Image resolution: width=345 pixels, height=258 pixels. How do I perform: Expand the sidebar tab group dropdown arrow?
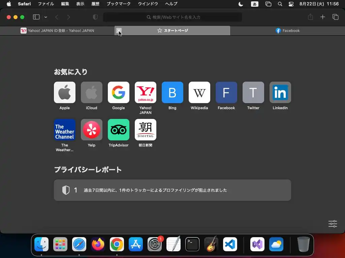point(45,17)
